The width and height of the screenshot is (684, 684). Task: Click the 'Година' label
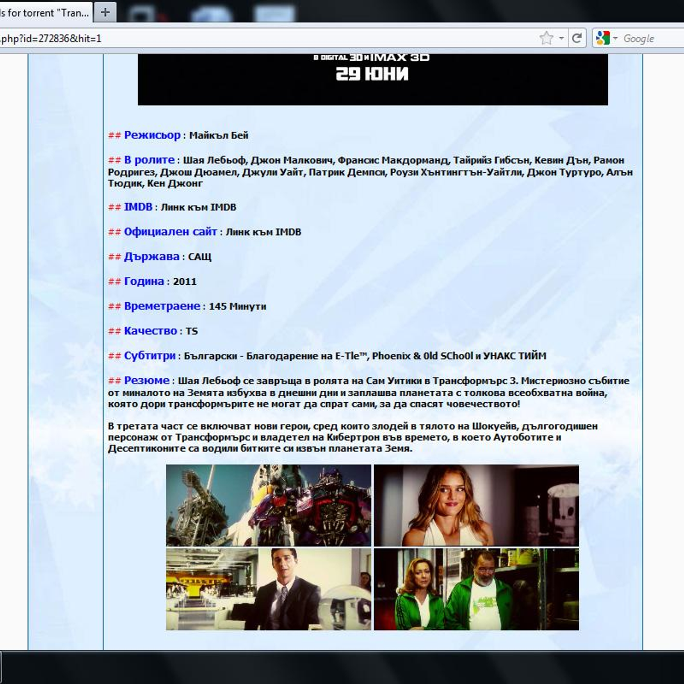click(144, 281)
